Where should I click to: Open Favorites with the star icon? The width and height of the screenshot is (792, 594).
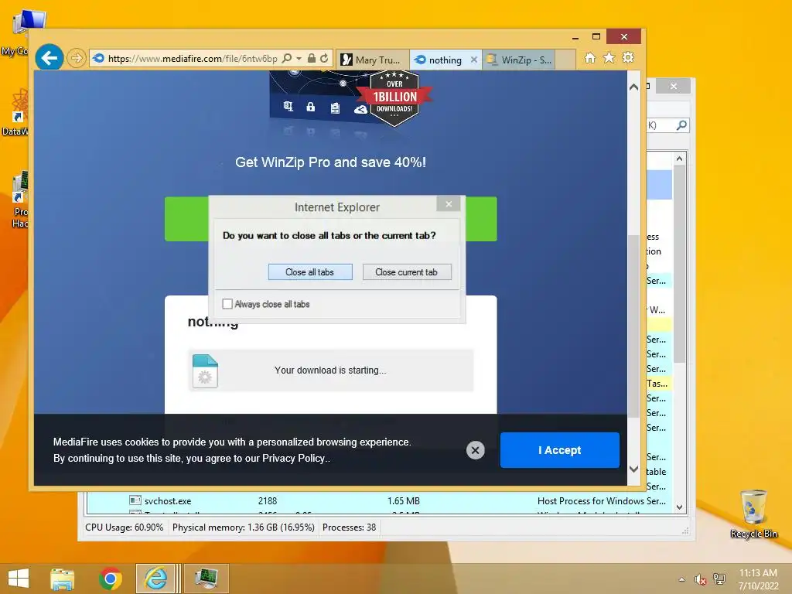pos(609,58)
